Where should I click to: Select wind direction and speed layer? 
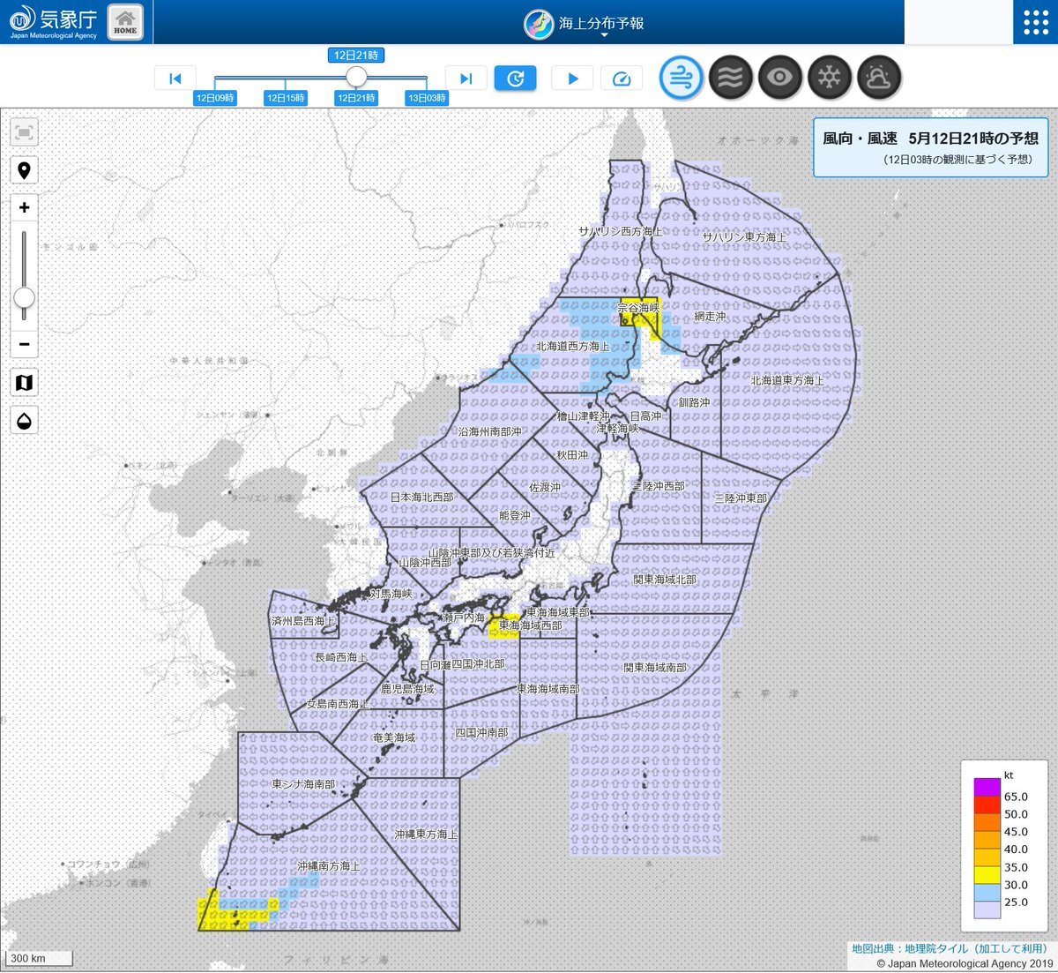click(x=682, y=78)
